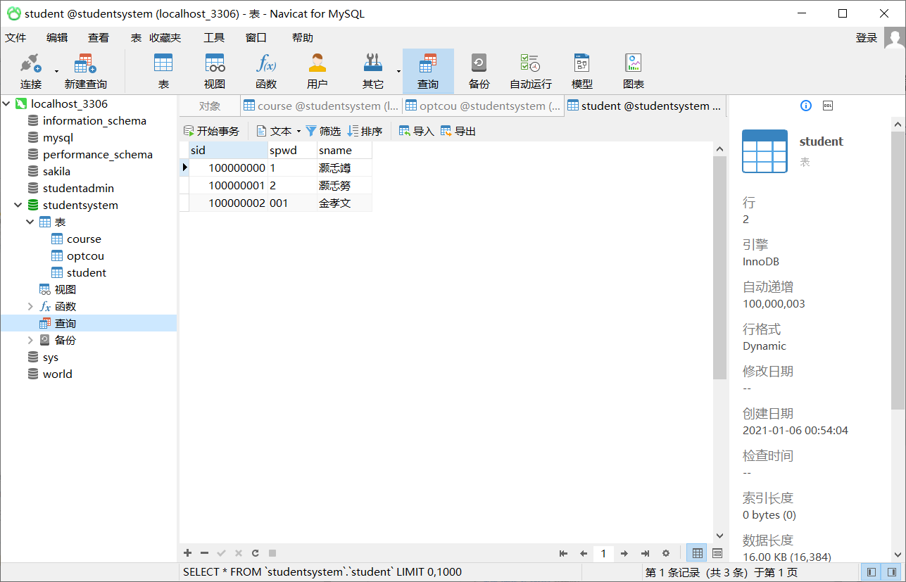Click the 登录 (Login) link

point(866,38)
